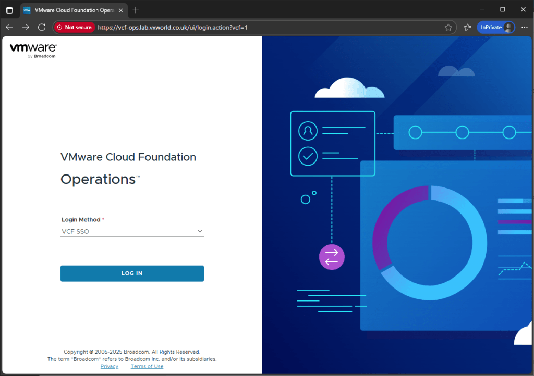Click the purple swap arrows circle
This screenshot has height=376, width=534.
coord(332,257)
